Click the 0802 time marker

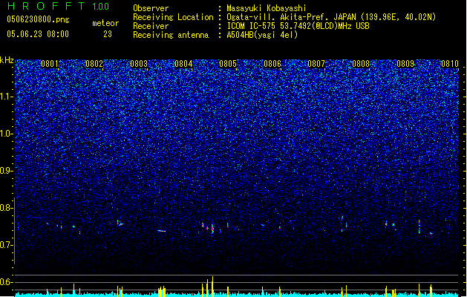click(x=94, y=64)
